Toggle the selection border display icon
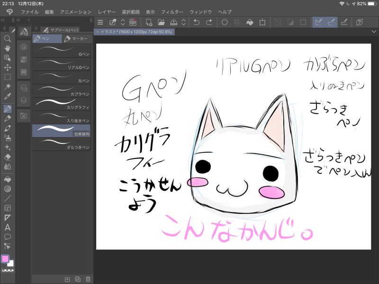 [x=303, y=22]
